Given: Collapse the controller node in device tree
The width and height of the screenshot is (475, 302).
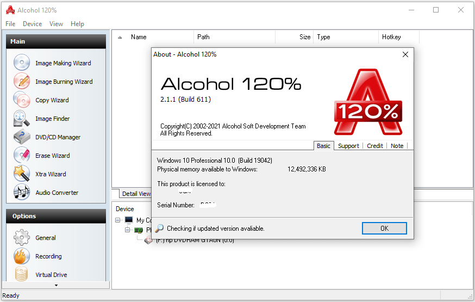Looking at the screenshot, I should (x=128, y=230).
